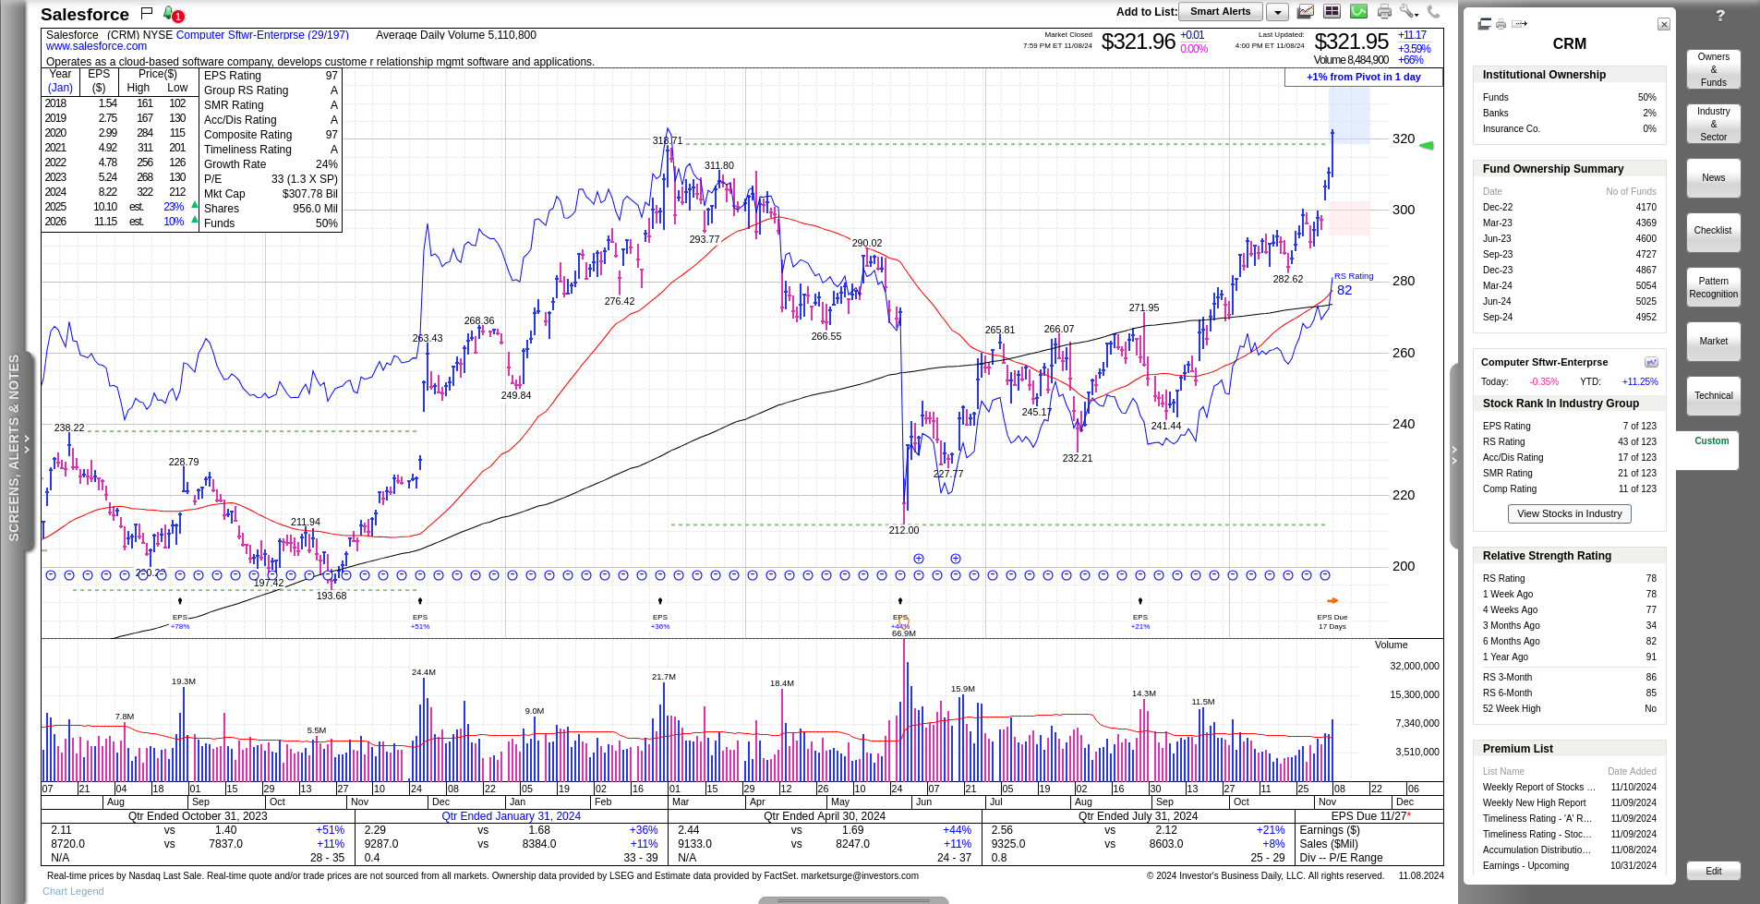Click the horizontal scrollbar handle at bottom

tap(853, 899)
